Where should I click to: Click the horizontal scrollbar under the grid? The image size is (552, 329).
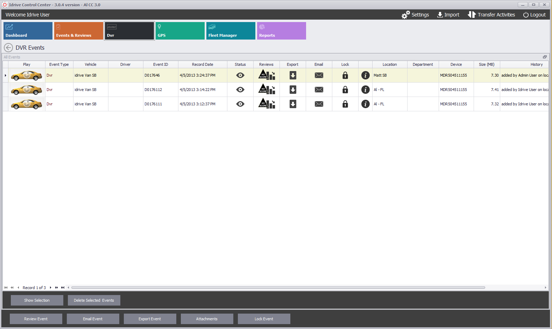point(278,288)
